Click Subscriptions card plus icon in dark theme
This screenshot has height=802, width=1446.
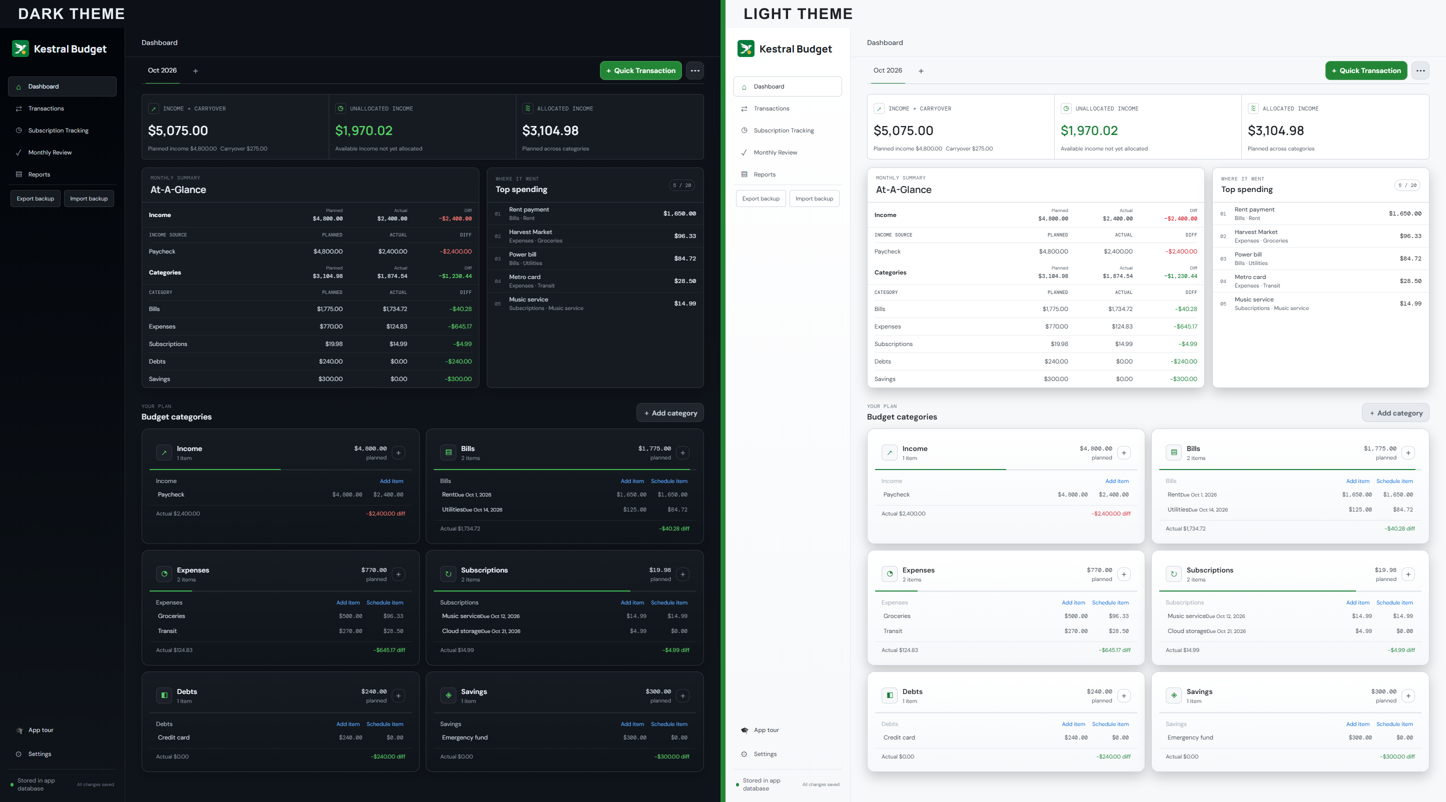pos(682,574)
